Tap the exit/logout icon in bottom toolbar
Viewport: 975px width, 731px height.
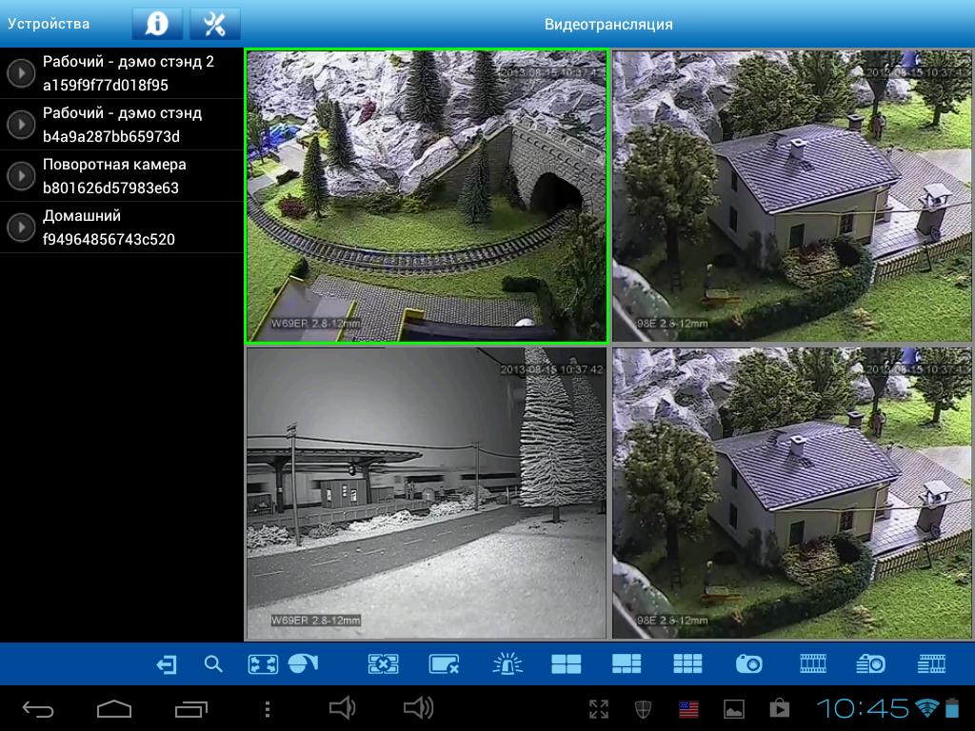click(167, 664)
